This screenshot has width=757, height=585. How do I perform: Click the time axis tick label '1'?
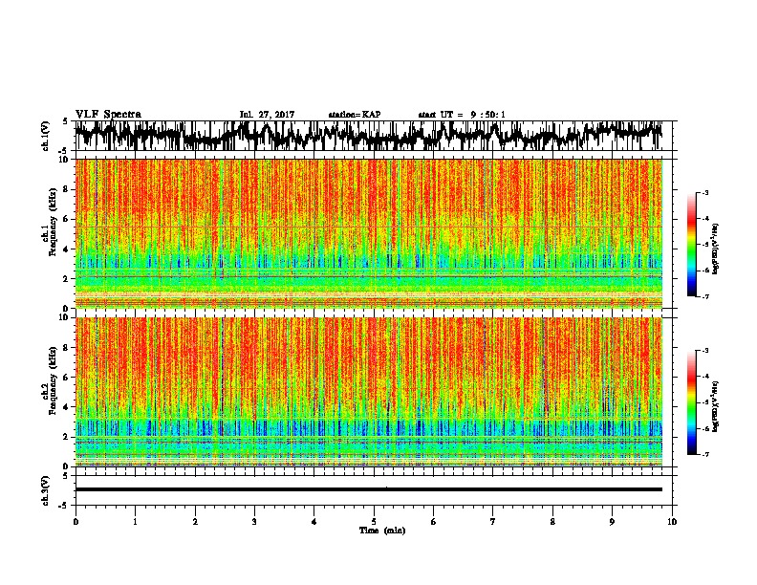[x=135, y=522]
